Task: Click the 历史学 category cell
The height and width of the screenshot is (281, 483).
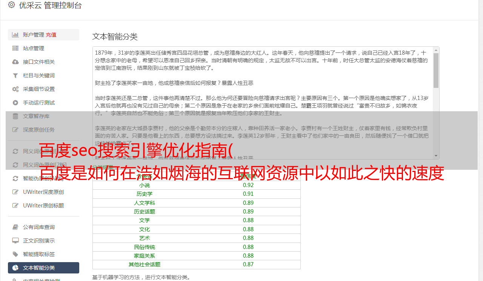Action: click(145, 194)
